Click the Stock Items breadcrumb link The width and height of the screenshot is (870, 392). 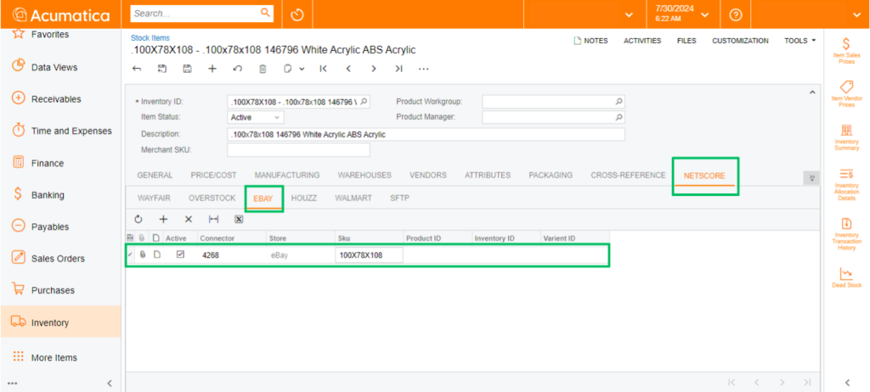coord(150,38)
